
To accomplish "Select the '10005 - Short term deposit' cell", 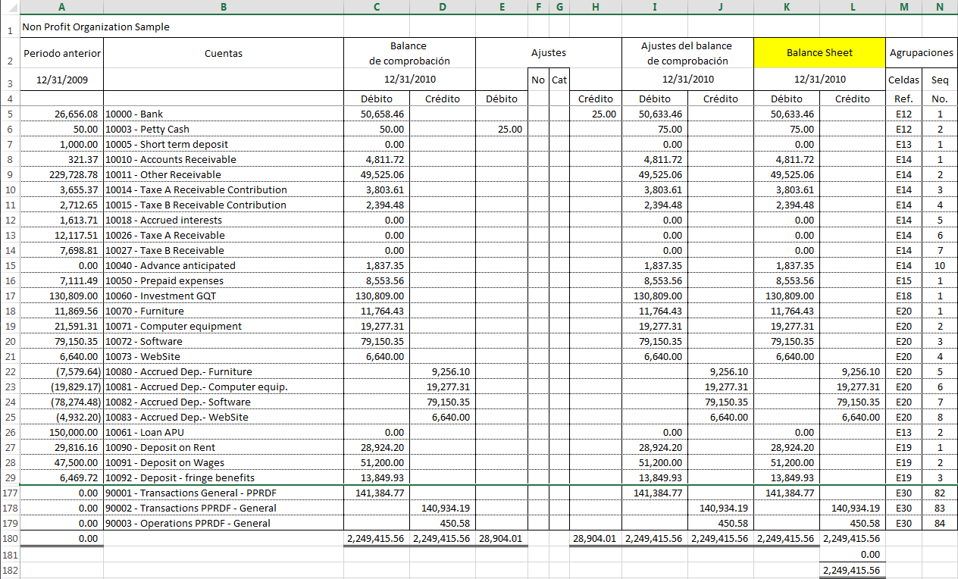I will [223, 144].
